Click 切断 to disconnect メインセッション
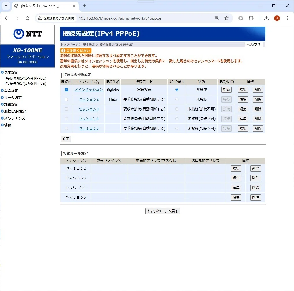This screenshot has height=291, width=294. [226, 90]
